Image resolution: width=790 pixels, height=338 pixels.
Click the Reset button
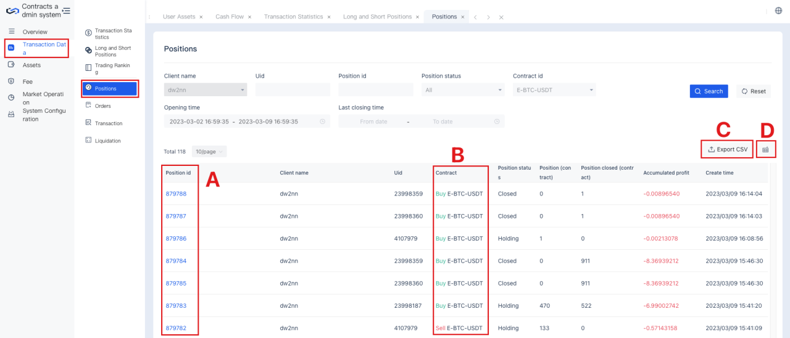click(x=754, y=91)
